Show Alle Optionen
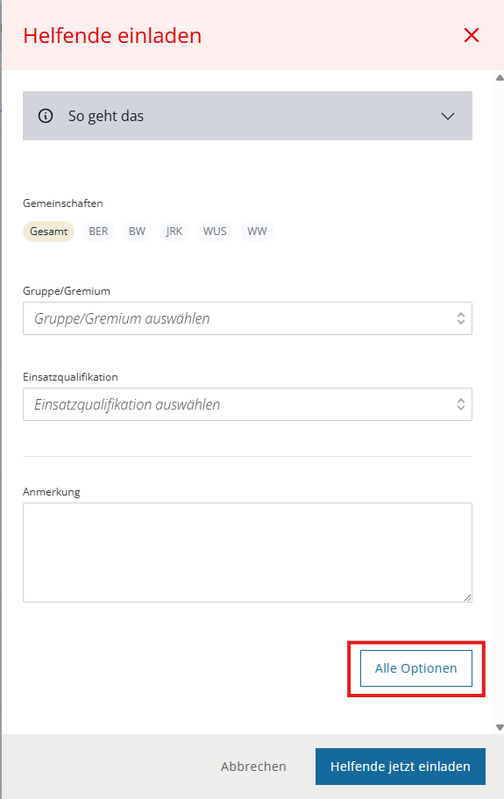The image size is (504, 799). click(x=416, y=668)
